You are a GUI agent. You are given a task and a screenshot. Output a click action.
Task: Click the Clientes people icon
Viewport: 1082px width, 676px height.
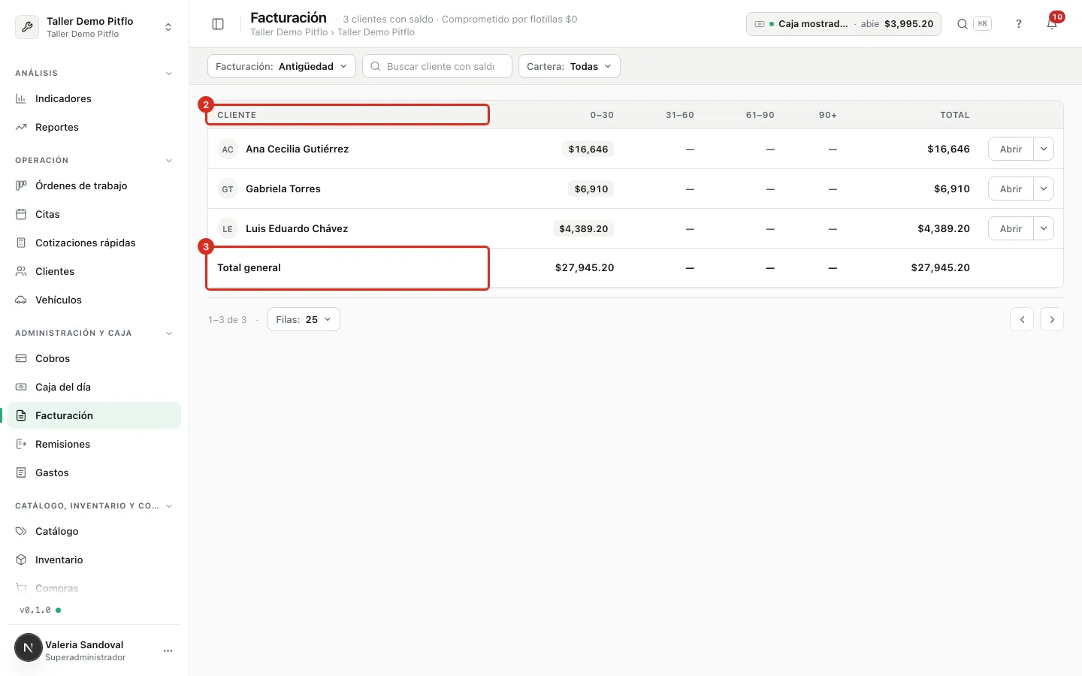21,271
